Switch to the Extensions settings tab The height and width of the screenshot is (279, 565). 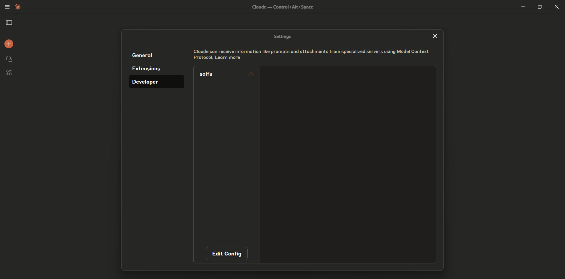pyautogui.click(x=157, y=69)
